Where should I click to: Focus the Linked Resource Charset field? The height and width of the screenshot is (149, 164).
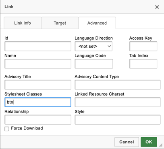[118, 102]
